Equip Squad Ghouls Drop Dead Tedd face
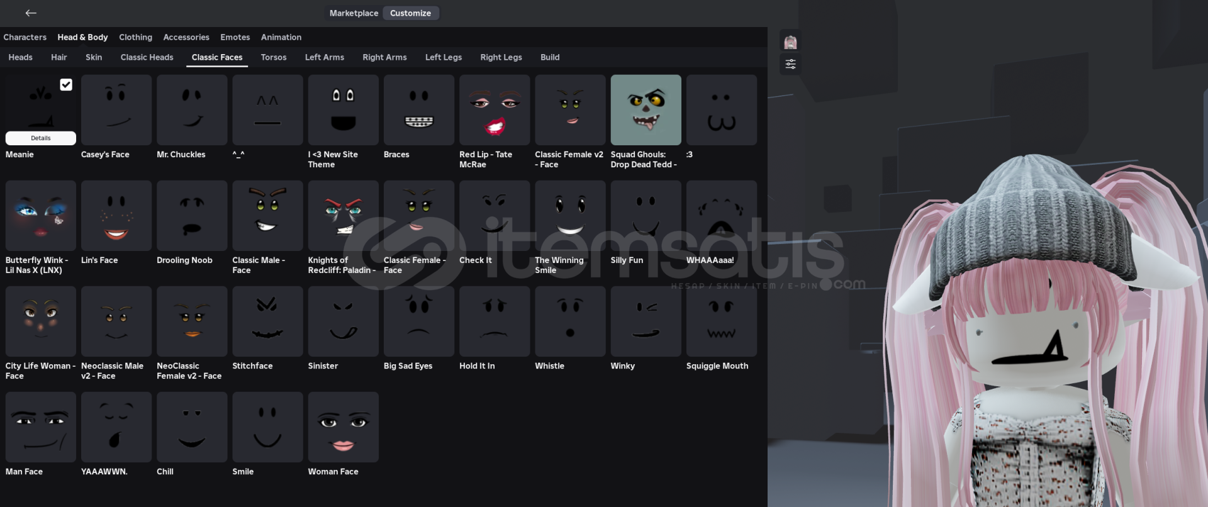The image size is (1208, 507). (646, 110)
